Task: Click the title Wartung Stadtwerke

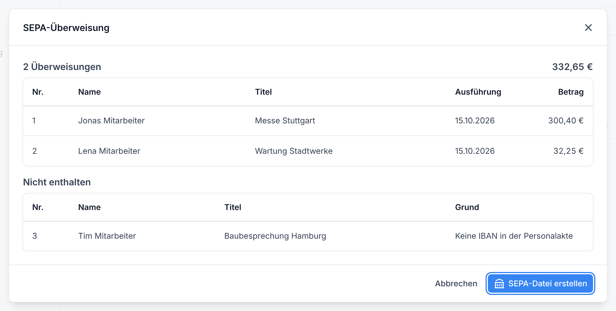Action: (294, 151)
